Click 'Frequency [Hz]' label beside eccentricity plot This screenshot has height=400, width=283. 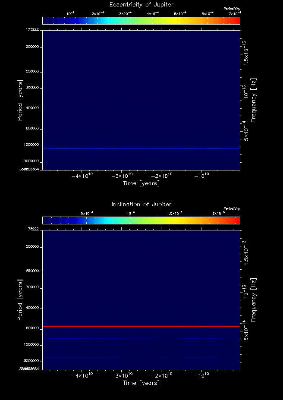coord(254,100)
